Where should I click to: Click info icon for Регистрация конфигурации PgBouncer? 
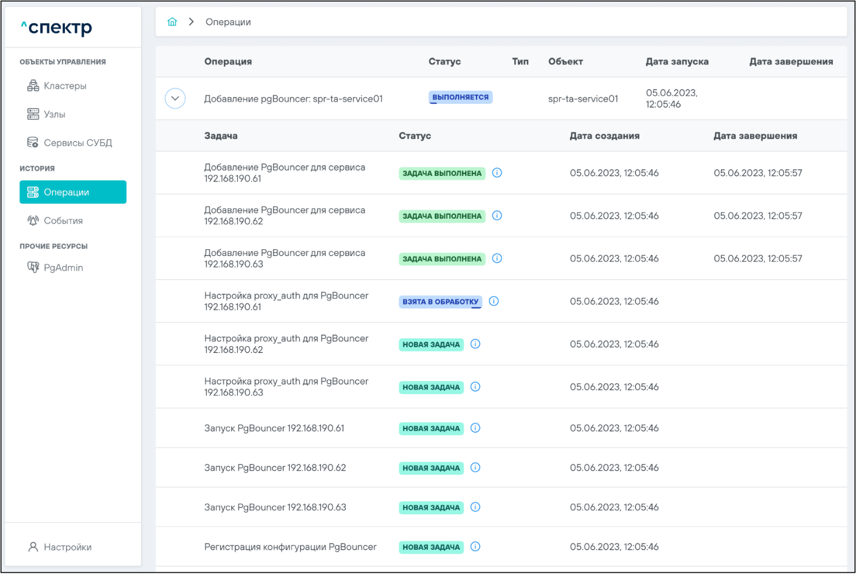[475, 547]
